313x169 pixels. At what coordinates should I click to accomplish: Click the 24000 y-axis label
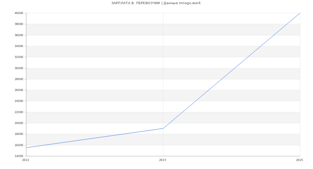[x=19, y=101]
